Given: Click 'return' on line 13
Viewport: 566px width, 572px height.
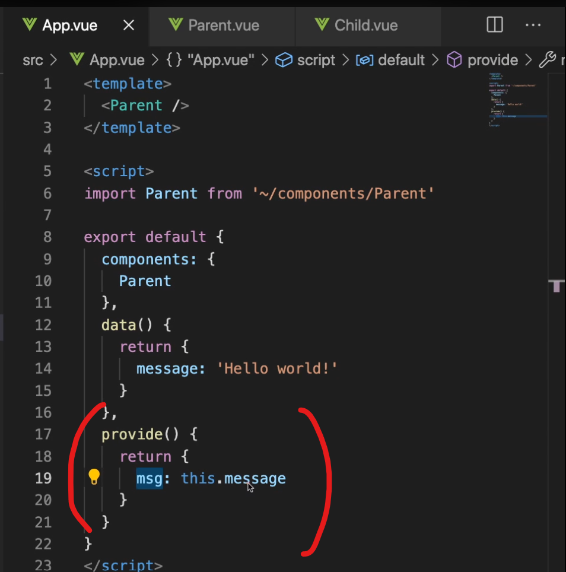Looking at the screenshot, I should [145, 347].
